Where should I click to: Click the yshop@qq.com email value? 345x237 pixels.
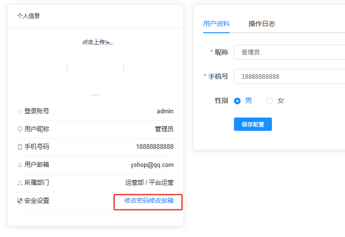click(152, 165)
